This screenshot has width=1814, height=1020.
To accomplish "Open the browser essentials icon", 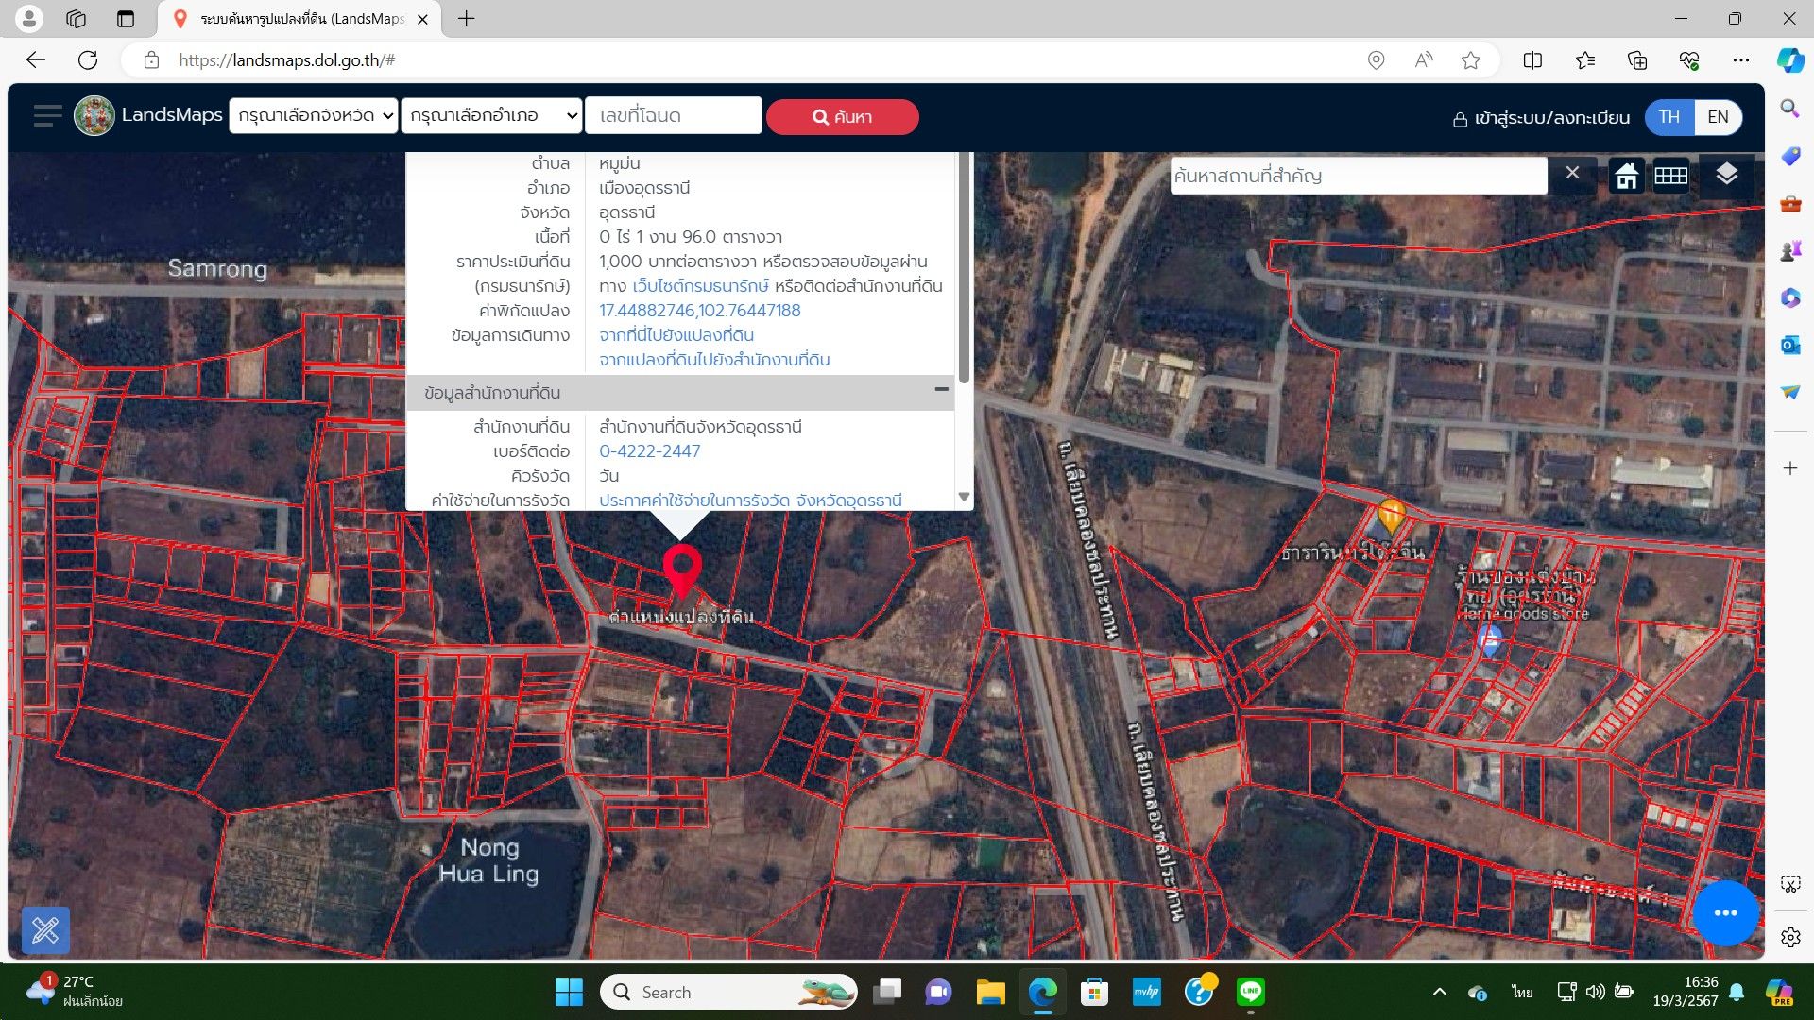I will coord(1689,60).
